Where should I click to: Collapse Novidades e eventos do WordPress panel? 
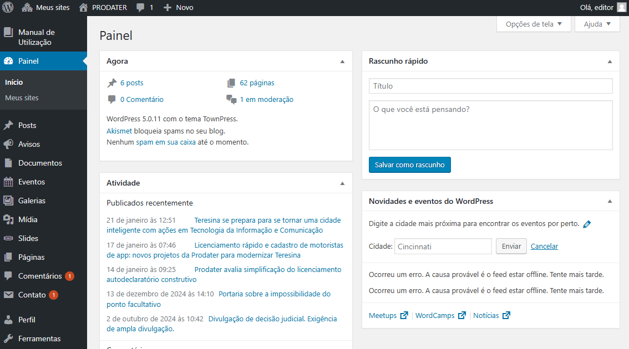tap(610, 201)
